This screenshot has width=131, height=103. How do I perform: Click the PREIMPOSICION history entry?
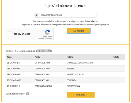pyautogui.click(x=73, y=86)
